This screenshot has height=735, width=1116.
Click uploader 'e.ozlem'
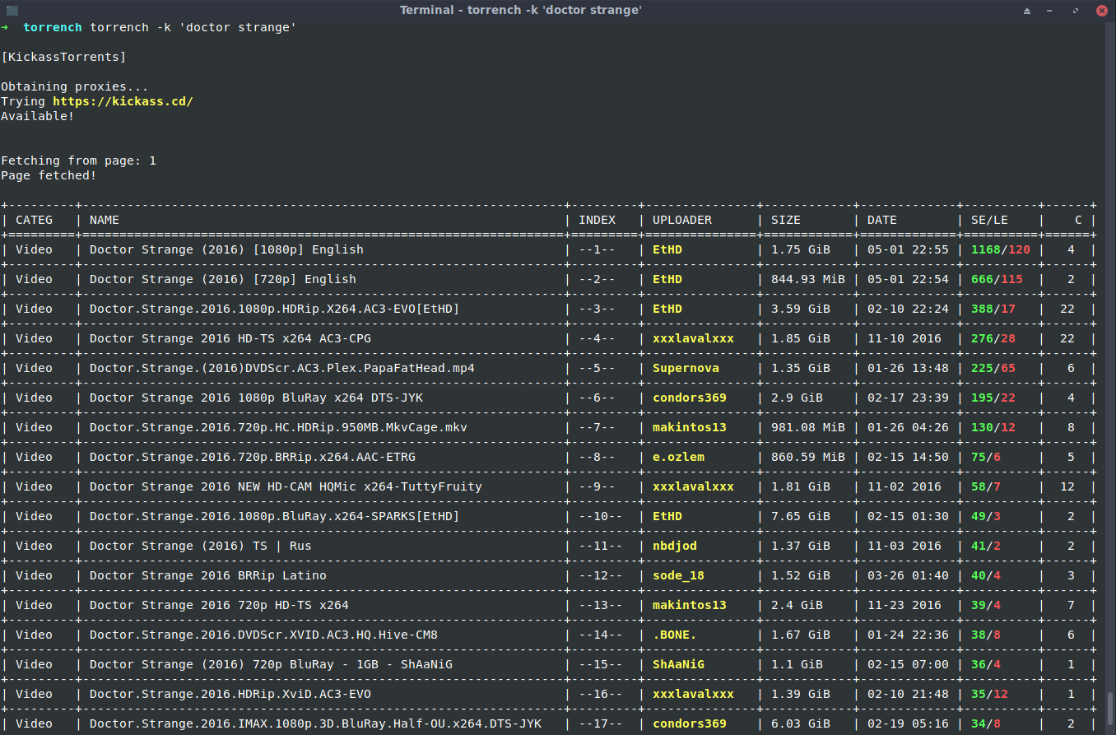(678, 457)
